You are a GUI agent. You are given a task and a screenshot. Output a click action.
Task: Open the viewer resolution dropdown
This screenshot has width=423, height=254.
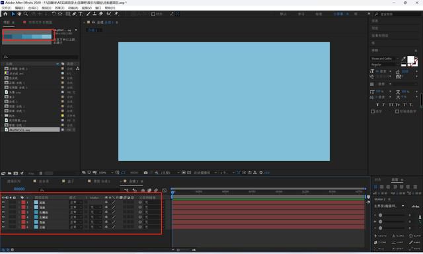point(170,172)
